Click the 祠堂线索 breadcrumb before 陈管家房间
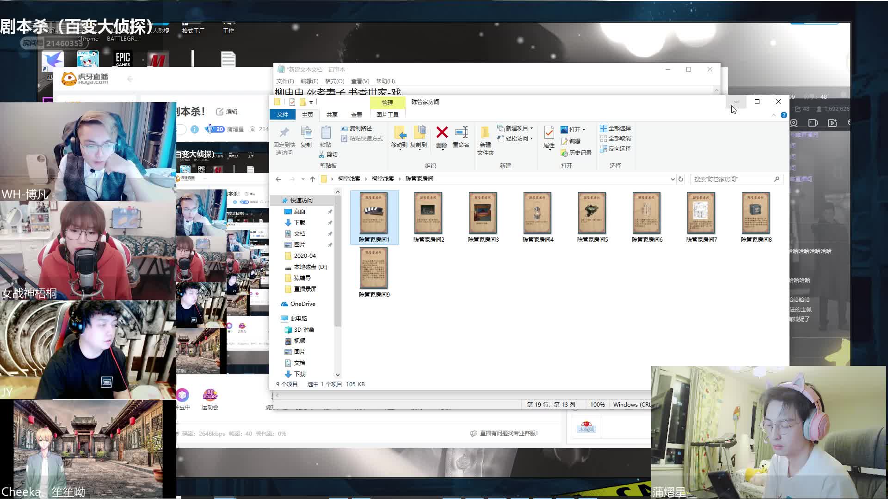This screenshot has width=888, height=499. tap(382, 179)
